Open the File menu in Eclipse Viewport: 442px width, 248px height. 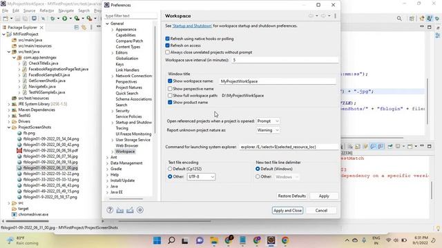pos(5,11)
